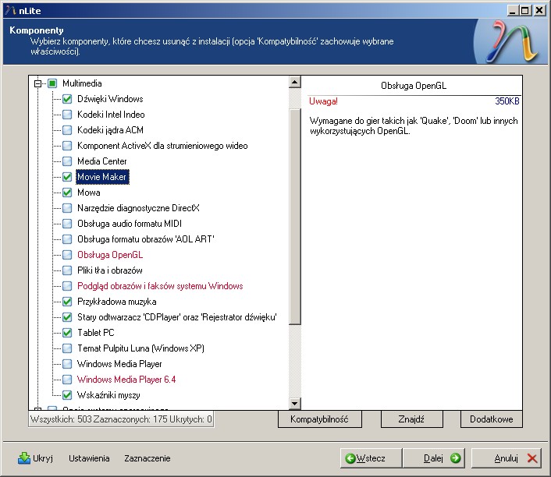The height and width of the screenshot is (477, 551).
Task: Collapse the Multimedia tree node
Action: coord(37,83)
